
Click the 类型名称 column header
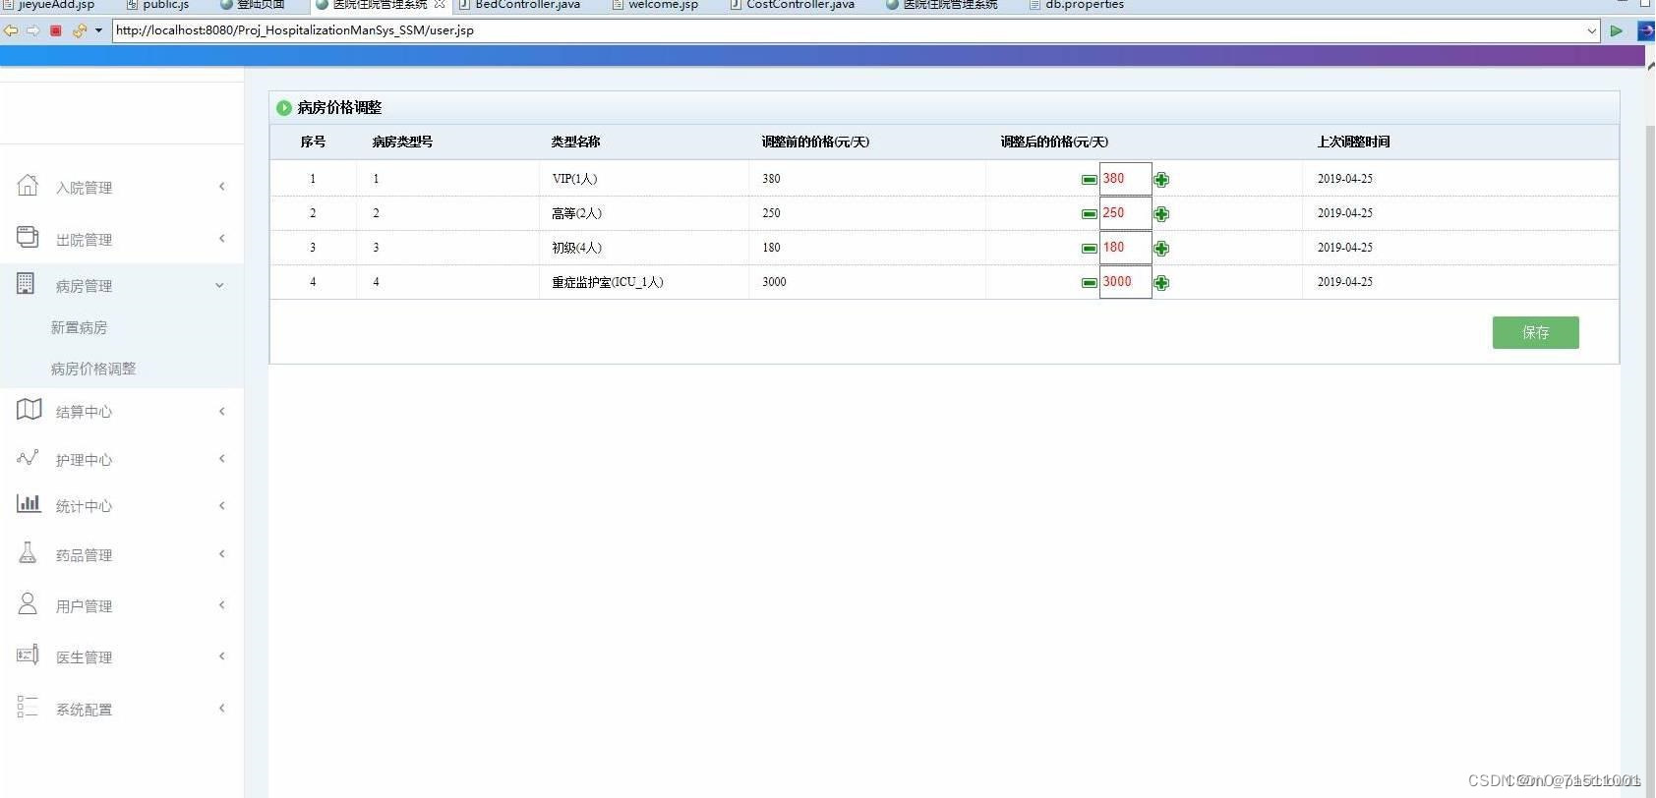[575, 142]
